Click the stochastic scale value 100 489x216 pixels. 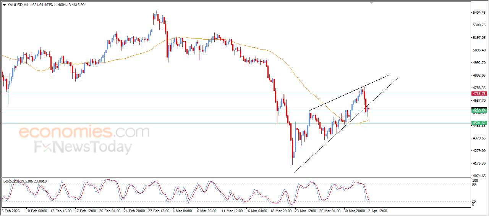[x=476, y=180]
